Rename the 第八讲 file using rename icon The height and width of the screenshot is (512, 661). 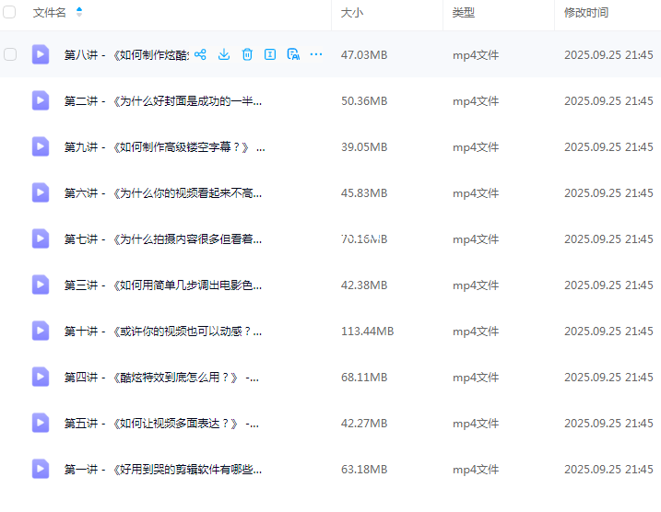(270, 54)
